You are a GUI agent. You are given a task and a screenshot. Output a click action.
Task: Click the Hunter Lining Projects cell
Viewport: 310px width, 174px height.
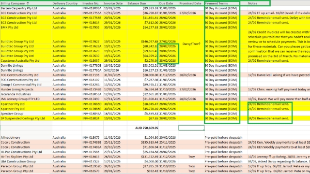pos(26,89)
